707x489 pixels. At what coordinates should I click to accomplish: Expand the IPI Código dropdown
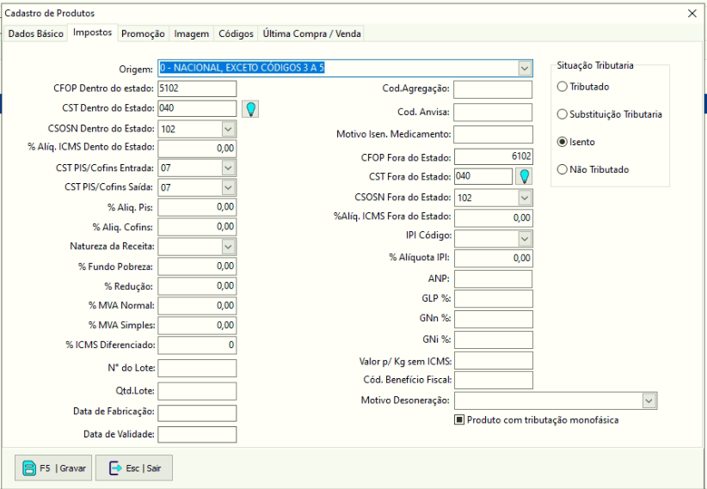pos(524,238)
